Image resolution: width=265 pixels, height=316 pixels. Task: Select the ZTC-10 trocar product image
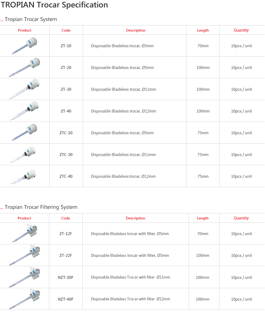24,132
